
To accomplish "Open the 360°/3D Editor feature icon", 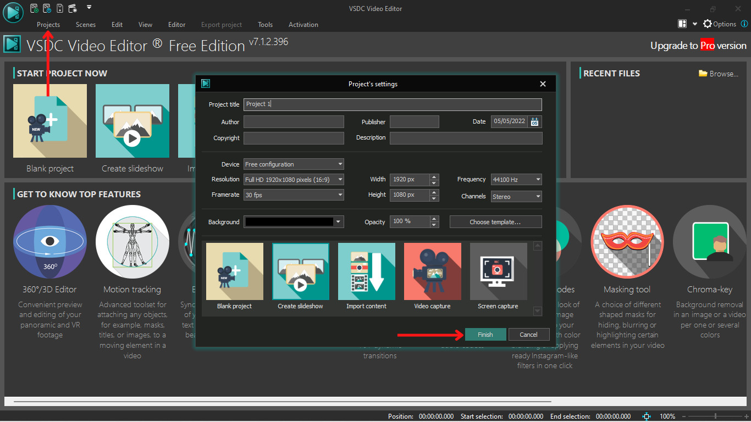I will pyautogui.click(x=50, y=242).
